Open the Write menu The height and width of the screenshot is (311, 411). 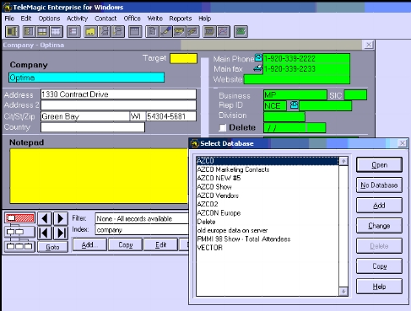(x=155, y=19)
